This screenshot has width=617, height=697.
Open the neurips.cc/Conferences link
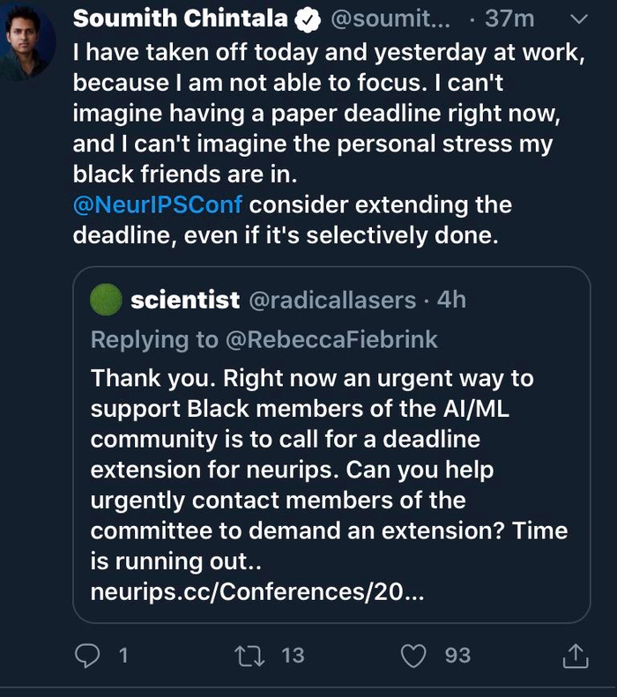pos(257,592)
